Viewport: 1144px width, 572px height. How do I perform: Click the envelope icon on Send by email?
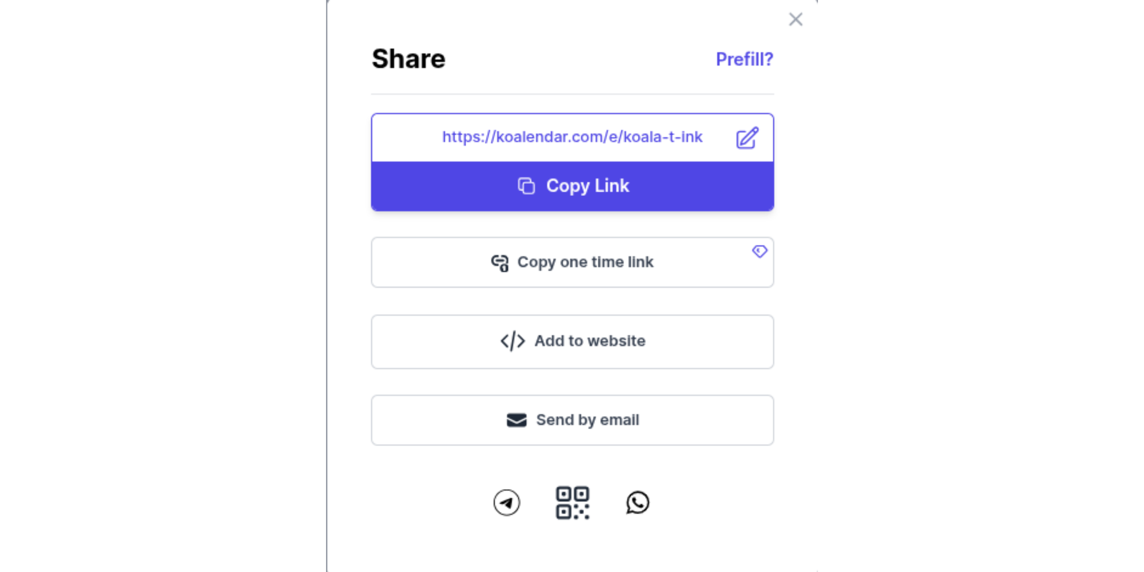pyautogui.click(x=515, y=419)
